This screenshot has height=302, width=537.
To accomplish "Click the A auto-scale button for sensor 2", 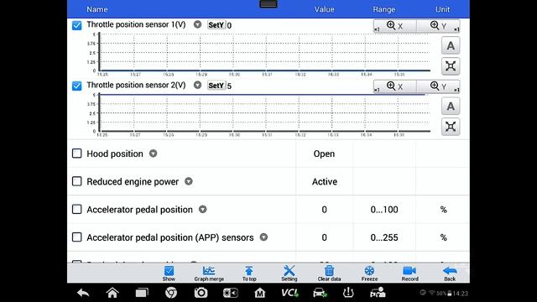I will pyautogui.click(x=451, y=107).
